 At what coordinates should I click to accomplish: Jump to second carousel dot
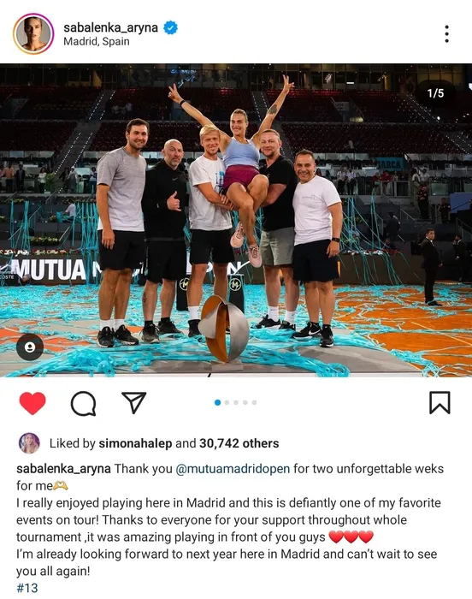point(227,403)
